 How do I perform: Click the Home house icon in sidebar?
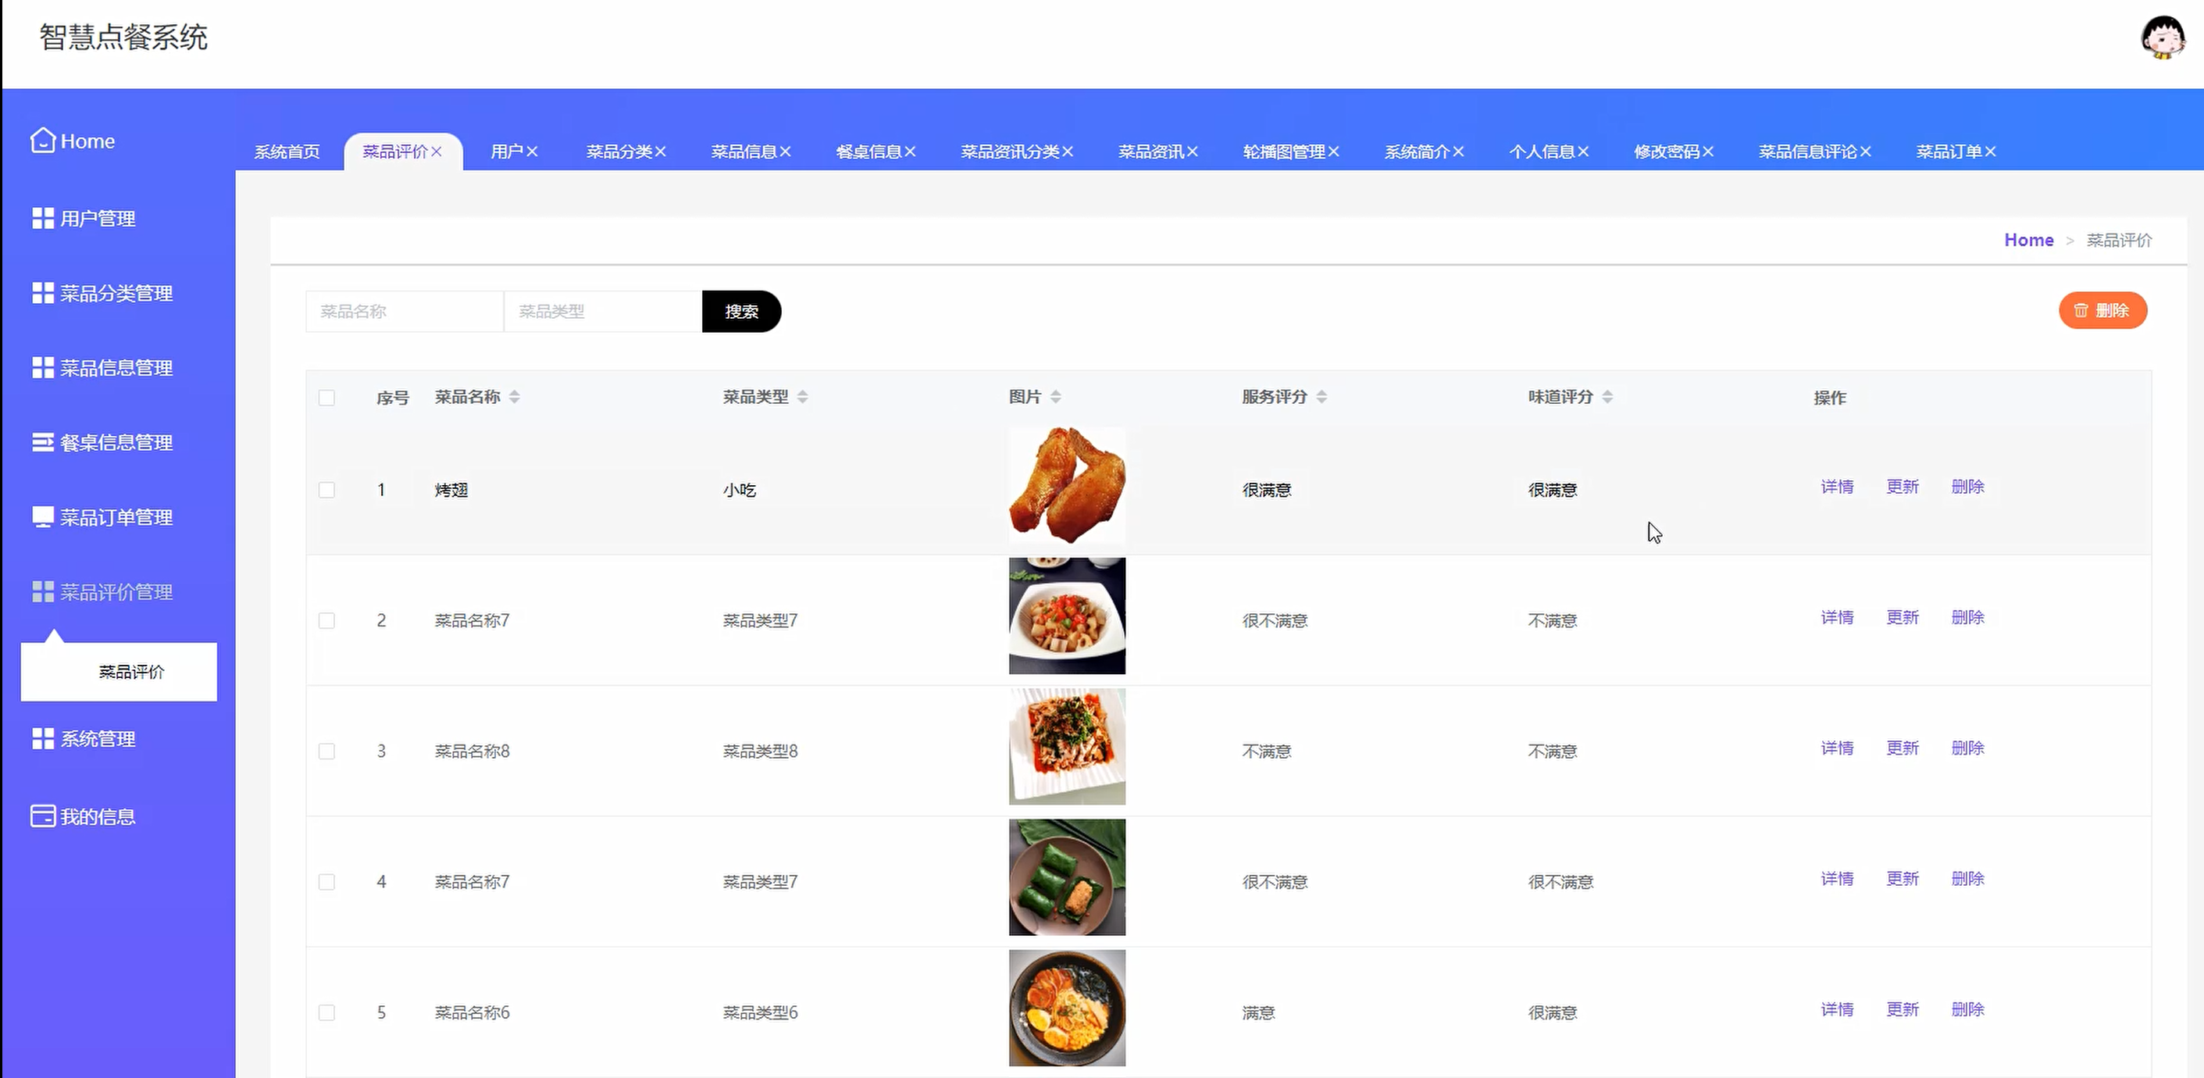click(43, 141)
